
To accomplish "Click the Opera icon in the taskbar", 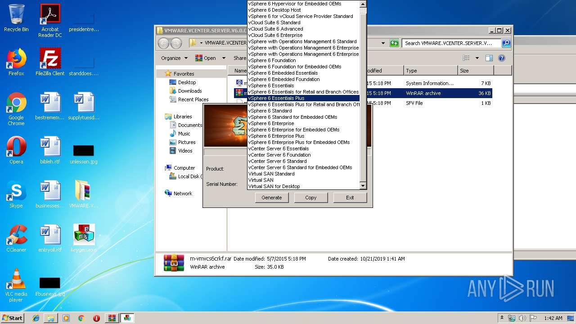I will 96,318.
